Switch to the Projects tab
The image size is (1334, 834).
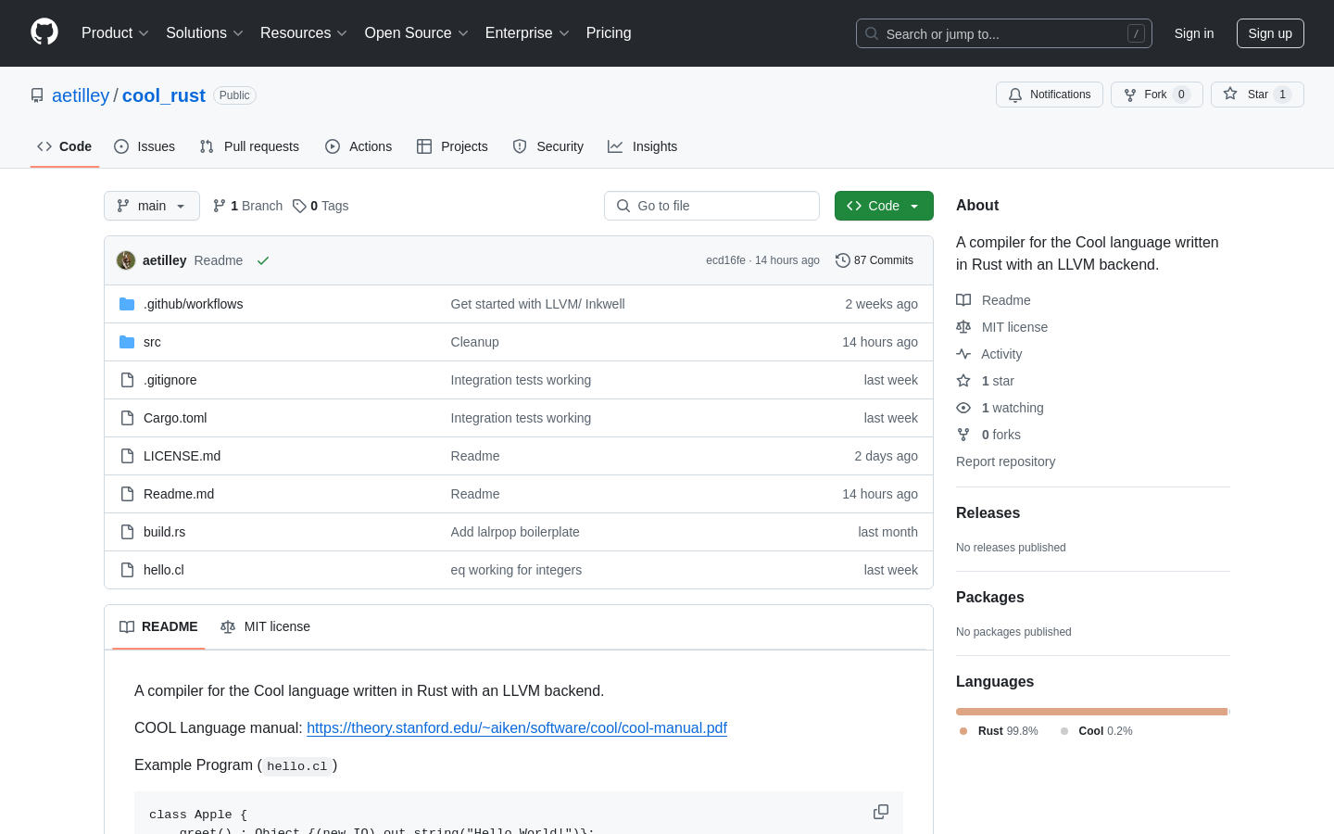pos(452,146)
